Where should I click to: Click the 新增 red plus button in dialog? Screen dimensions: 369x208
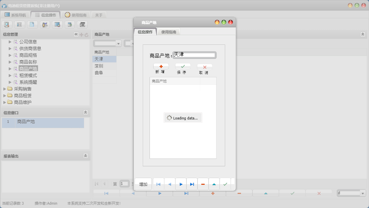[161, 67]
